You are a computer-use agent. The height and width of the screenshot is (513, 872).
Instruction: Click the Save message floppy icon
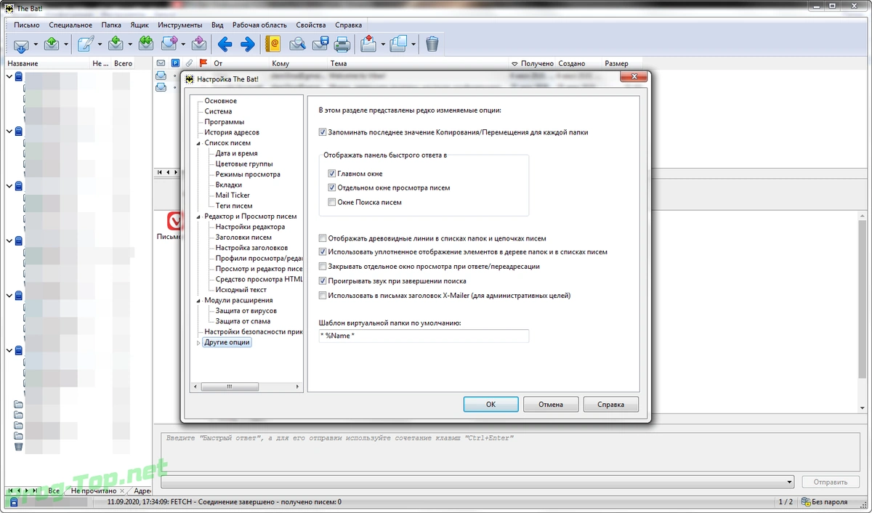[320, 45]
